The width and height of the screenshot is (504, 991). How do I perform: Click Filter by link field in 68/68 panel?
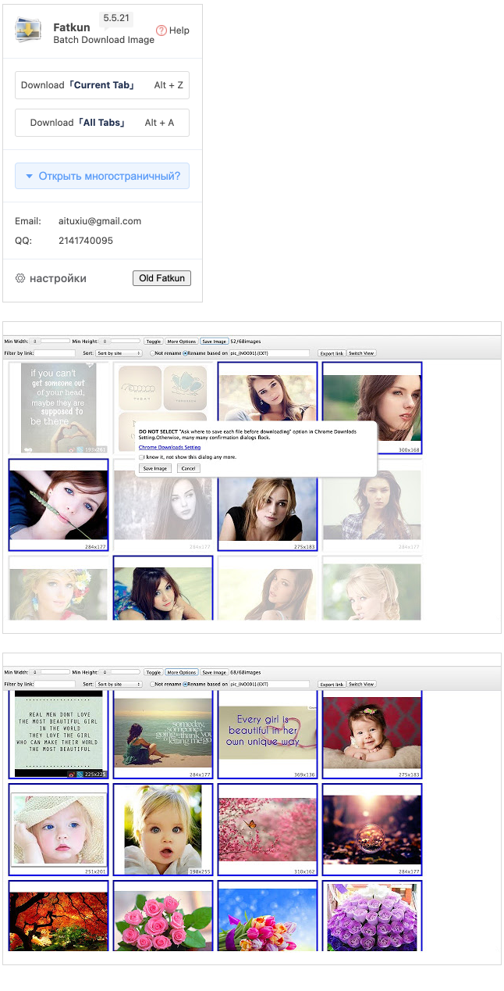click(55, 684)
